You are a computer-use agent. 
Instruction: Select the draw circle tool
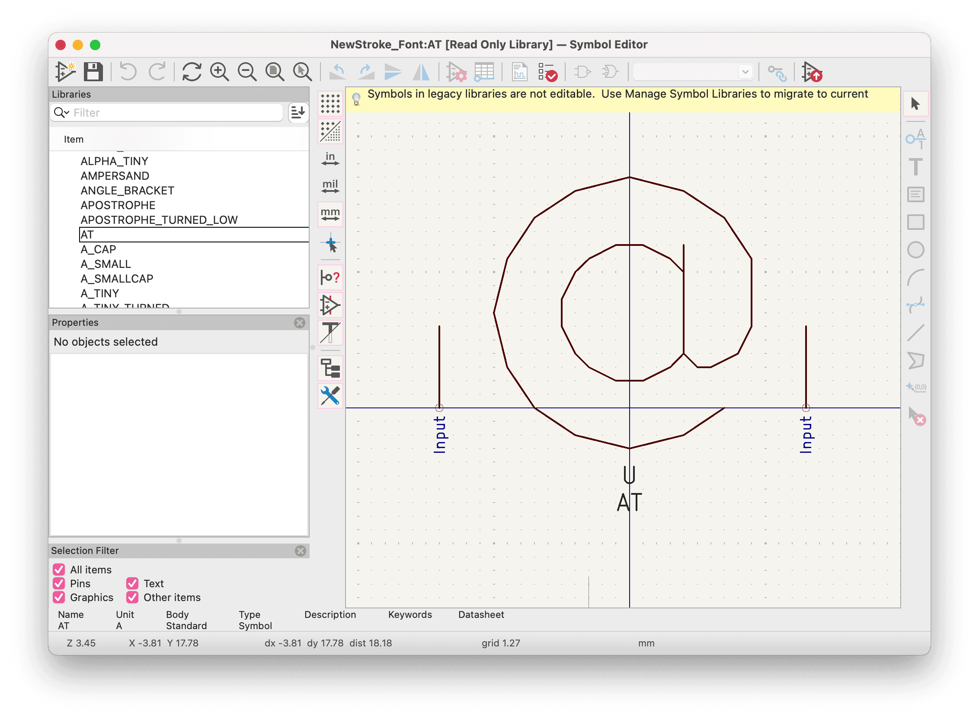915,250
